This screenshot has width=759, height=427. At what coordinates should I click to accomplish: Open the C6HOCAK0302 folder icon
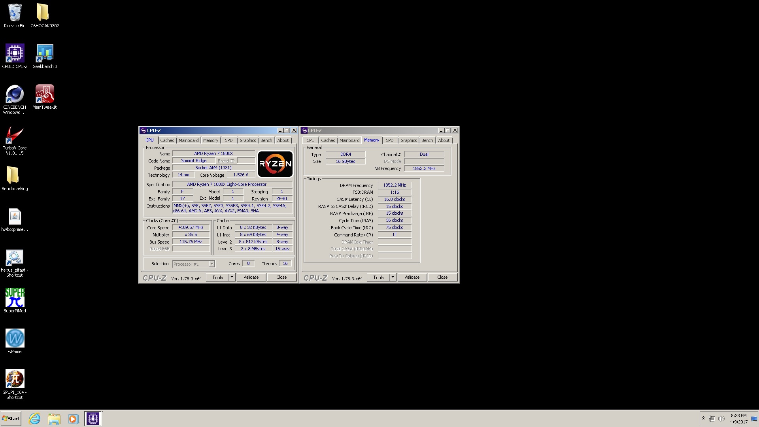coord(45,16)
